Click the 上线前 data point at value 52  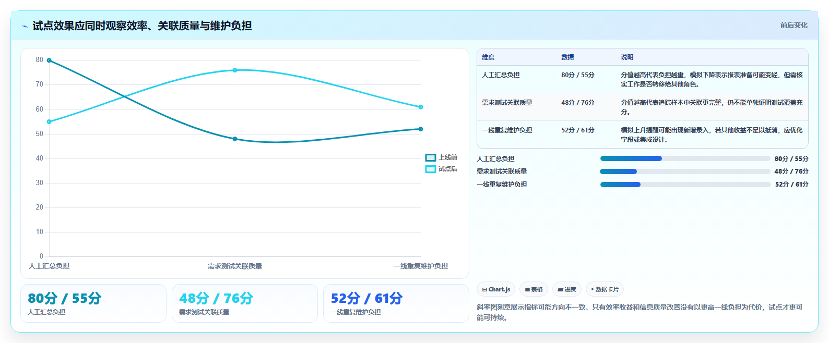click(x=421, y=129)
